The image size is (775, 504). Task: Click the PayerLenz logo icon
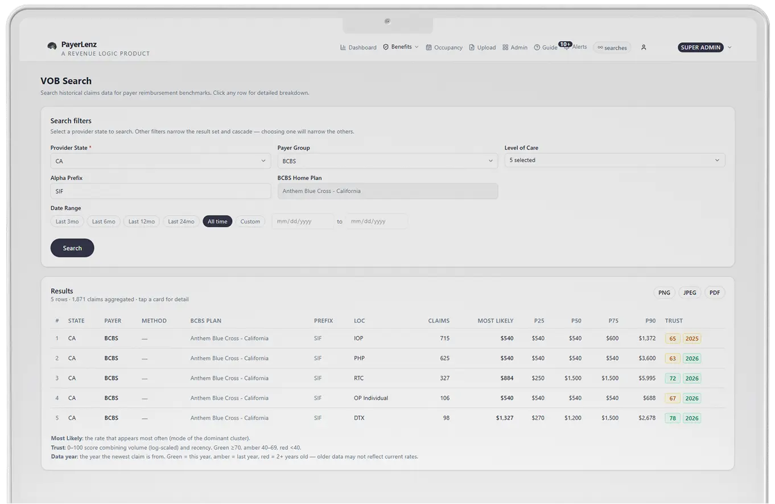coord(52,46)
